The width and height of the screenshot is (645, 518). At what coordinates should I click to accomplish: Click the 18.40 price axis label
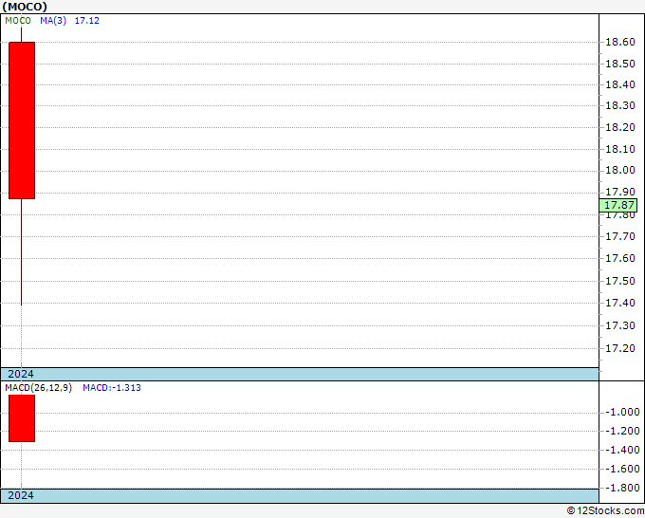[x=620, y=84]
